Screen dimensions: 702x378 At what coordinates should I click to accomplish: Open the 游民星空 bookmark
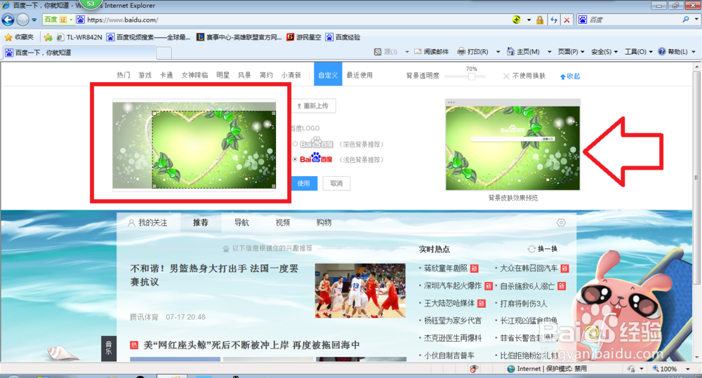[x=304, y=37]
